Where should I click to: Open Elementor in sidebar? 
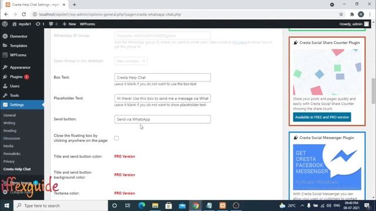tap(19, 36)
